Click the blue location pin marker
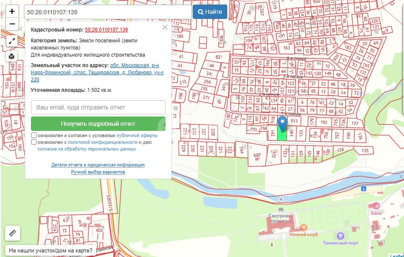This screenshot has width=404, height=257. pyautogui.click(x=283, y=124)
